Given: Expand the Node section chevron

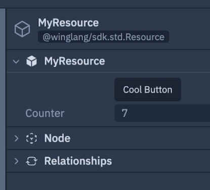Looking at the screenshot, I should 16,138.
